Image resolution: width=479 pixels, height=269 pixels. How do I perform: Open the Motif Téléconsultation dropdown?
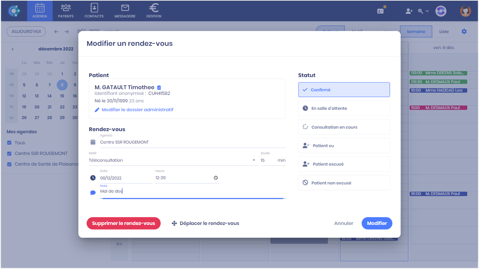pyautogui.click(x=254, y=160)
